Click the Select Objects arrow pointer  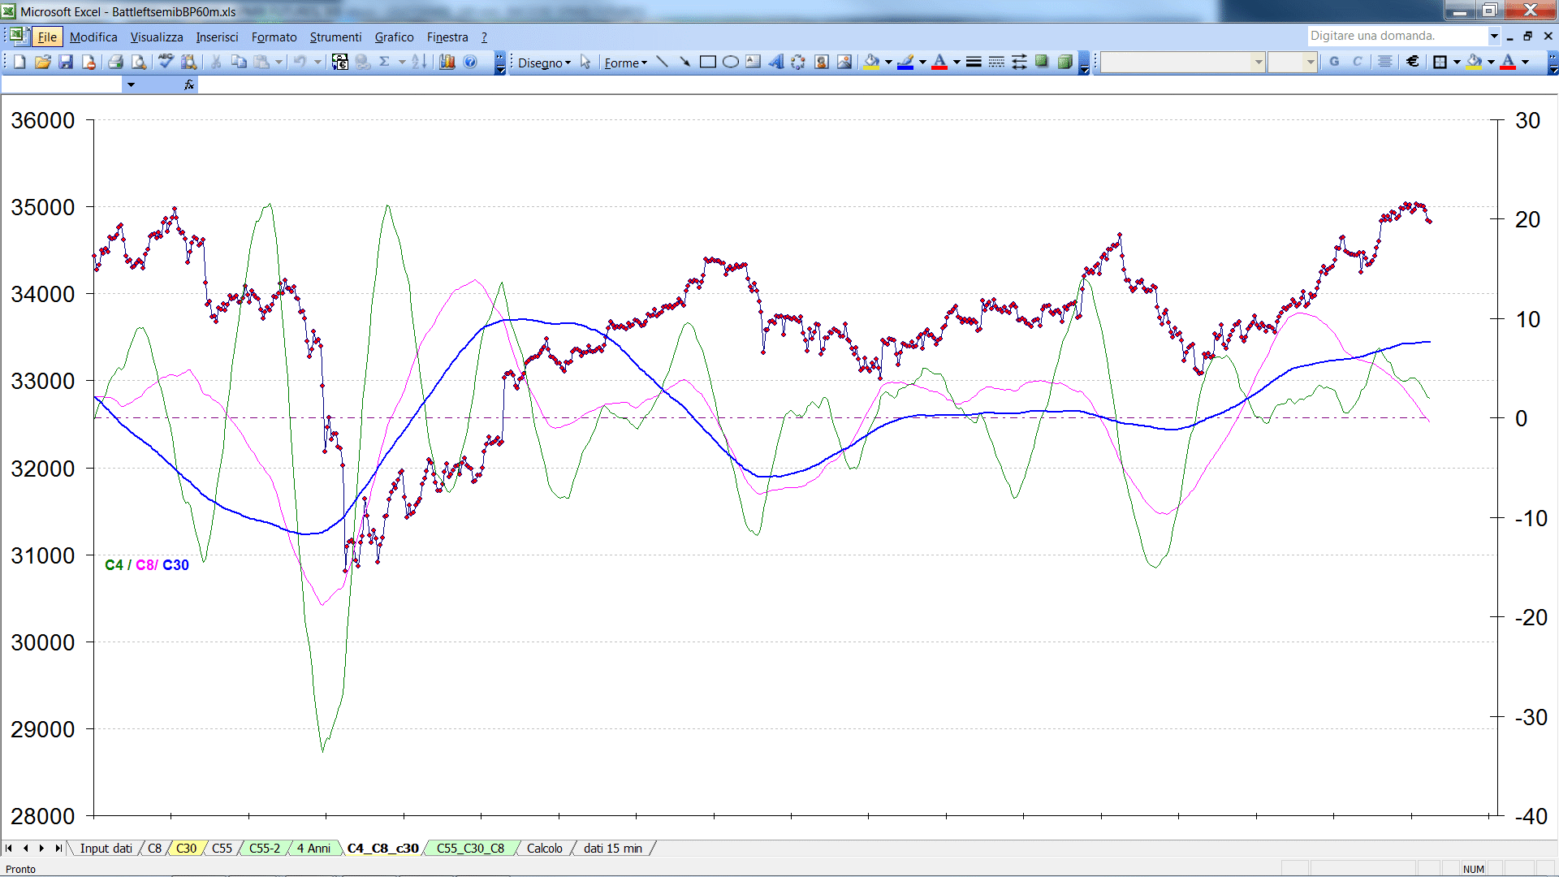click(x=585, y=63)
